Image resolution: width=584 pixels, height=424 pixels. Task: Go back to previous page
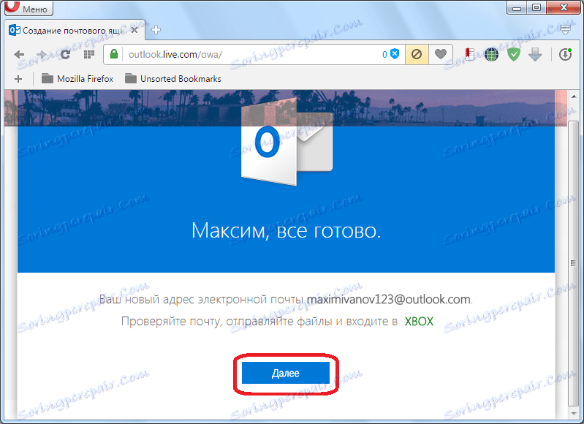coord(19,55)
